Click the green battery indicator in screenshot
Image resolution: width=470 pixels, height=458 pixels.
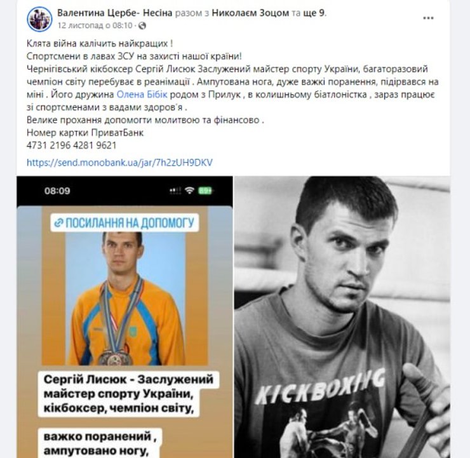pos(205,191)
